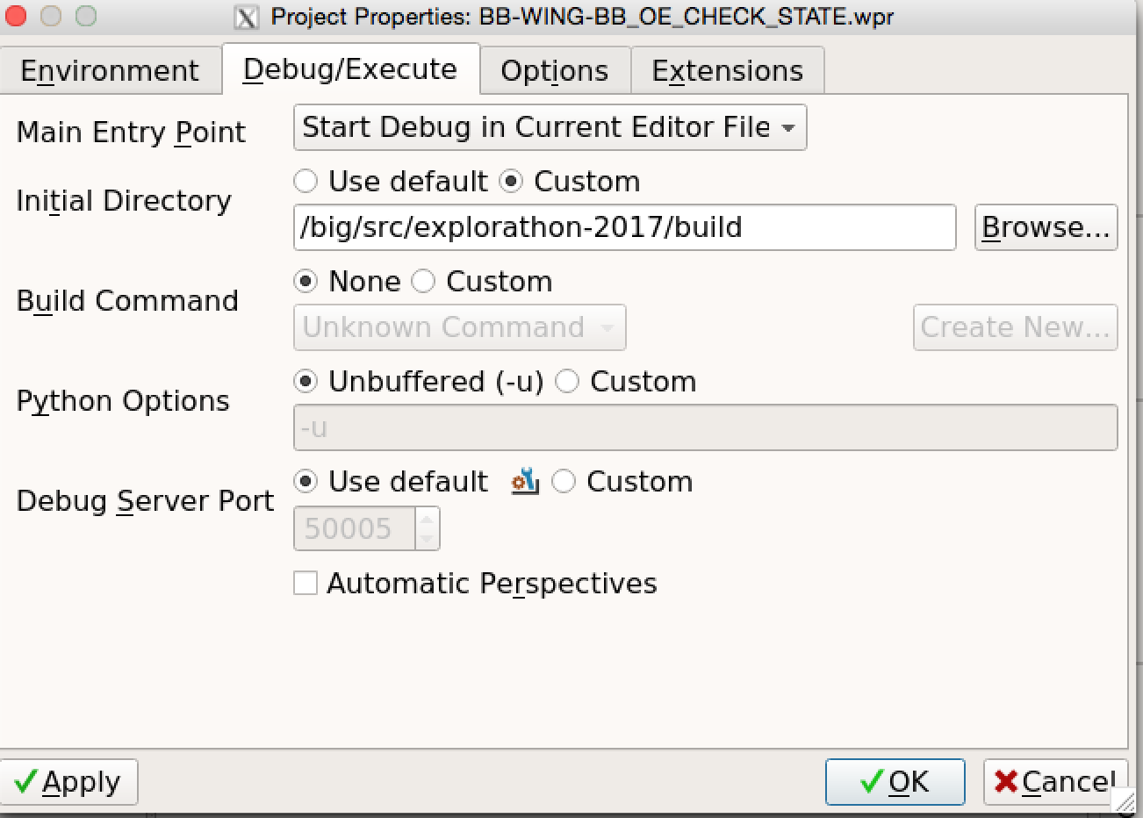
Task: Open the Options tab
Action: pyautogui.click(x=554, y=70)
